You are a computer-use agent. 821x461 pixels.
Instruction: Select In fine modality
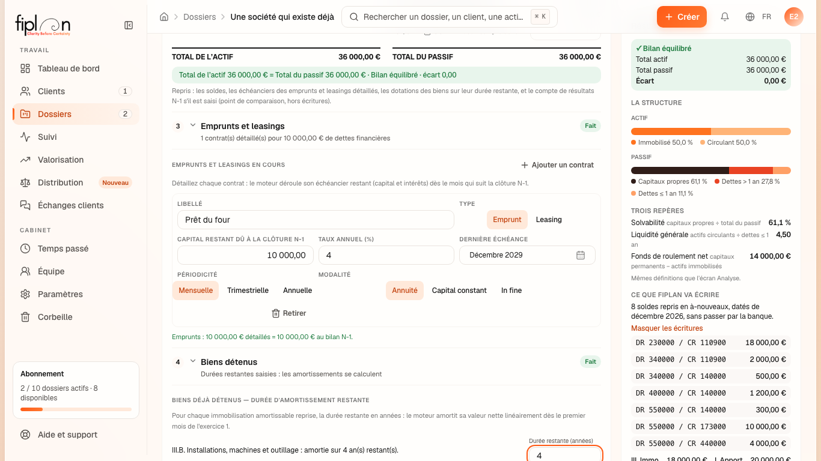511,291
